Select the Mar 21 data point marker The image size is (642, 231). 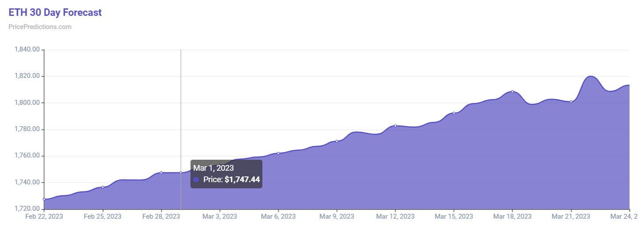point(571,102)
